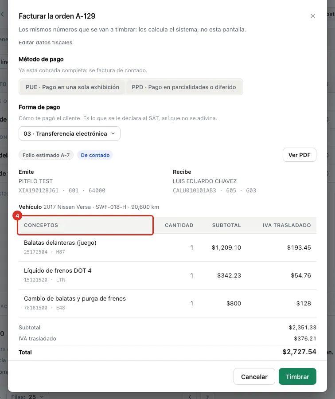The height and width of the screenshot is (399, 335).
Task: Open the Filas 25 rows selector behind dialog
Action: coord(27,396)
